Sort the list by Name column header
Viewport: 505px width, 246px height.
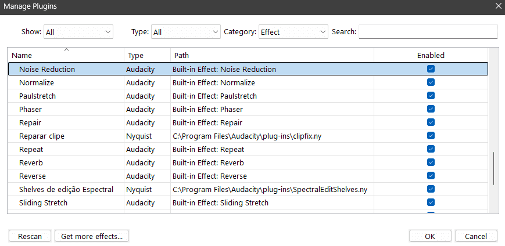point(66,55)
